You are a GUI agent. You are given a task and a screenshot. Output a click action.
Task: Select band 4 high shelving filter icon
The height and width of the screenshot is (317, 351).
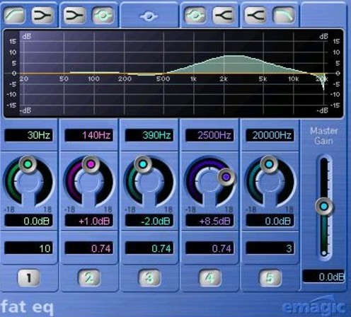223,15
